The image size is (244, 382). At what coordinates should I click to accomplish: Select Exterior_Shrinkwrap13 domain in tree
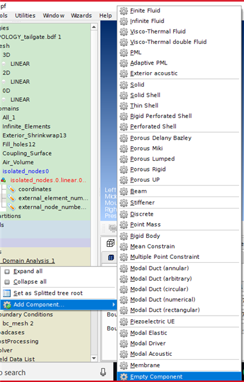pyautogui.click(x=34, y=135)
